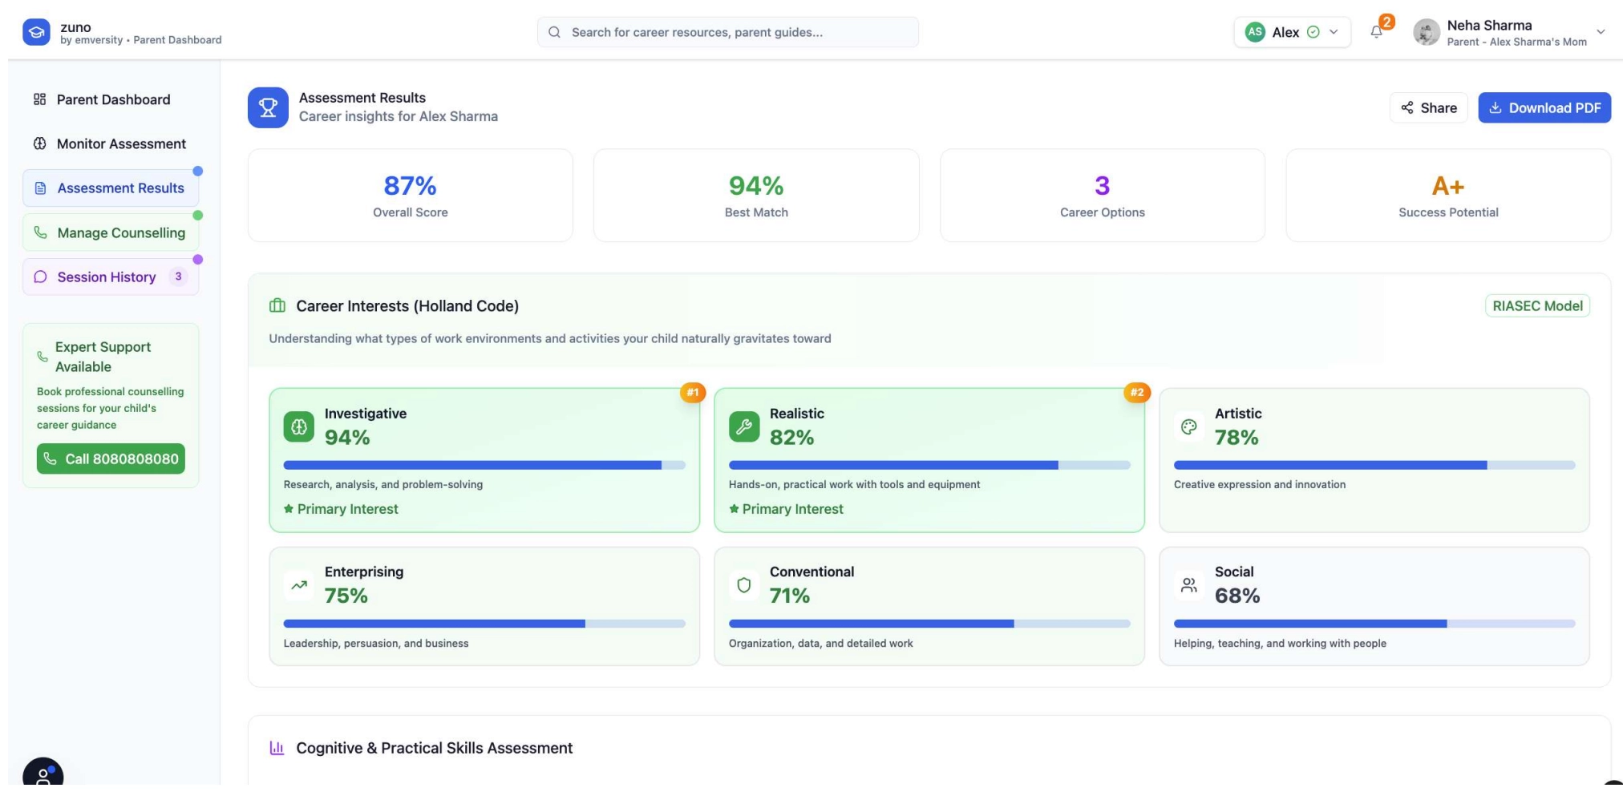1623x808 pixels.
Task: Click the Investigative 94% progress bar
Action: (484, 465)
